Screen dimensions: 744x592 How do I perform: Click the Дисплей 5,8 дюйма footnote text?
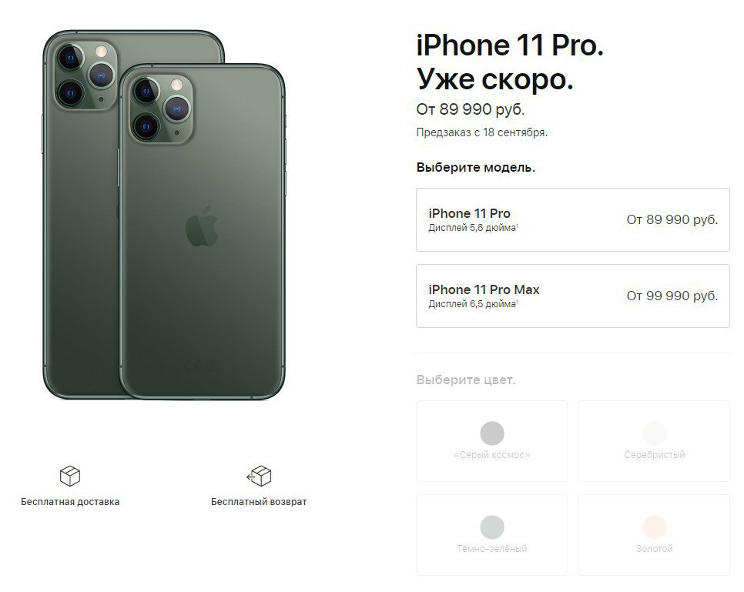tap(473, 228)
